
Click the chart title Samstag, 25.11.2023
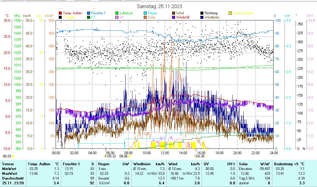pos(160,6)
